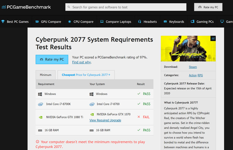Click the keyboard icon beside Keyboards

[x=165, y=22]
